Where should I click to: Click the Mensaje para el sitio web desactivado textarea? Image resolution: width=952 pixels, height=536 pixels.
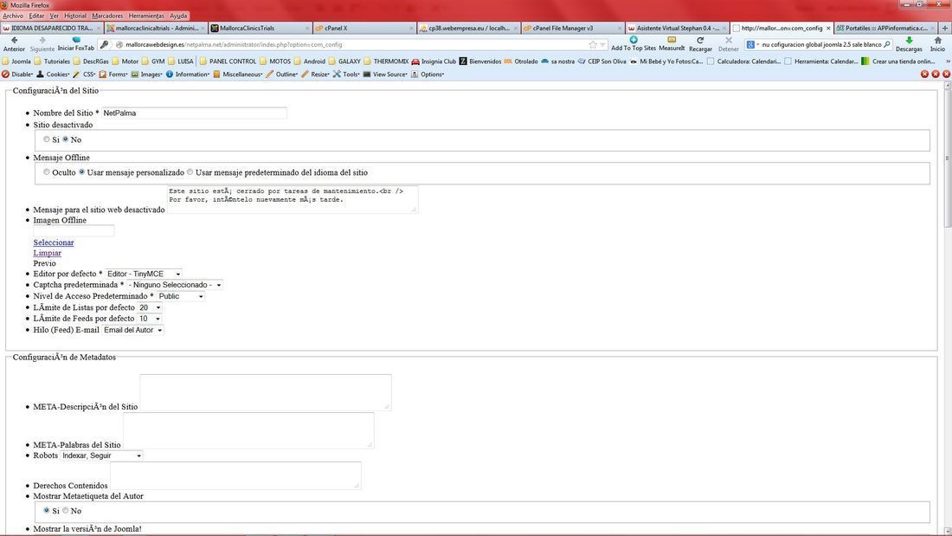(293, 200)
